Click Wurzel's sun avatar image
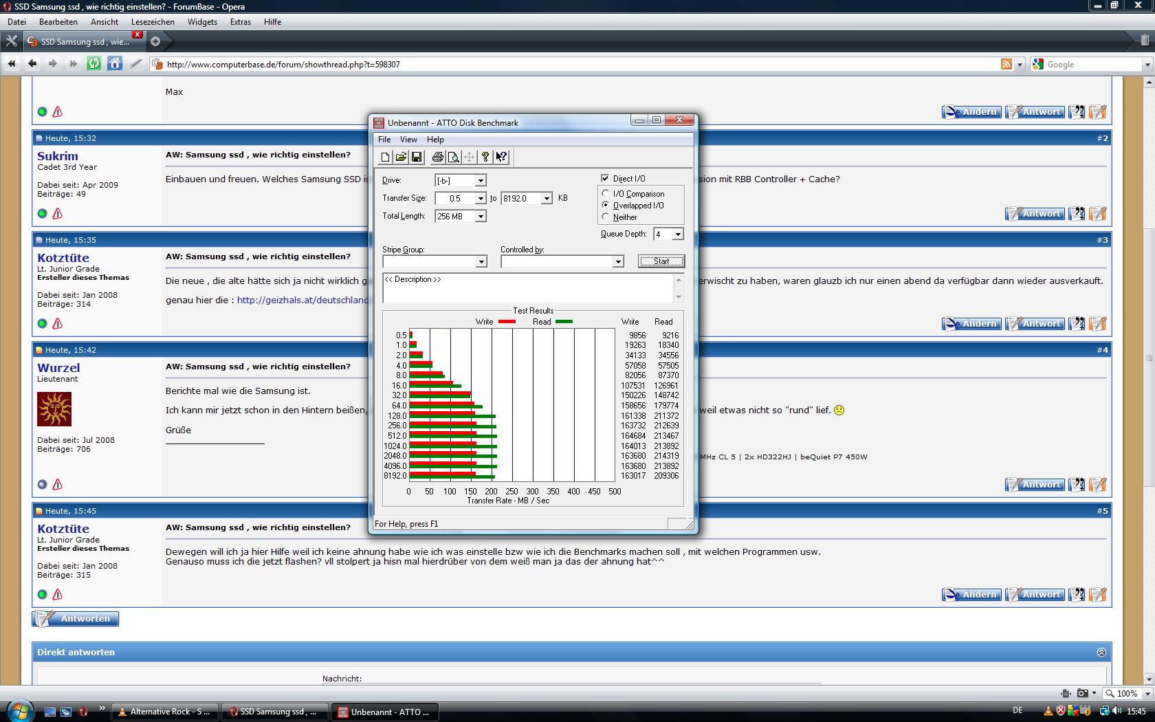 (x=54, y=409)
